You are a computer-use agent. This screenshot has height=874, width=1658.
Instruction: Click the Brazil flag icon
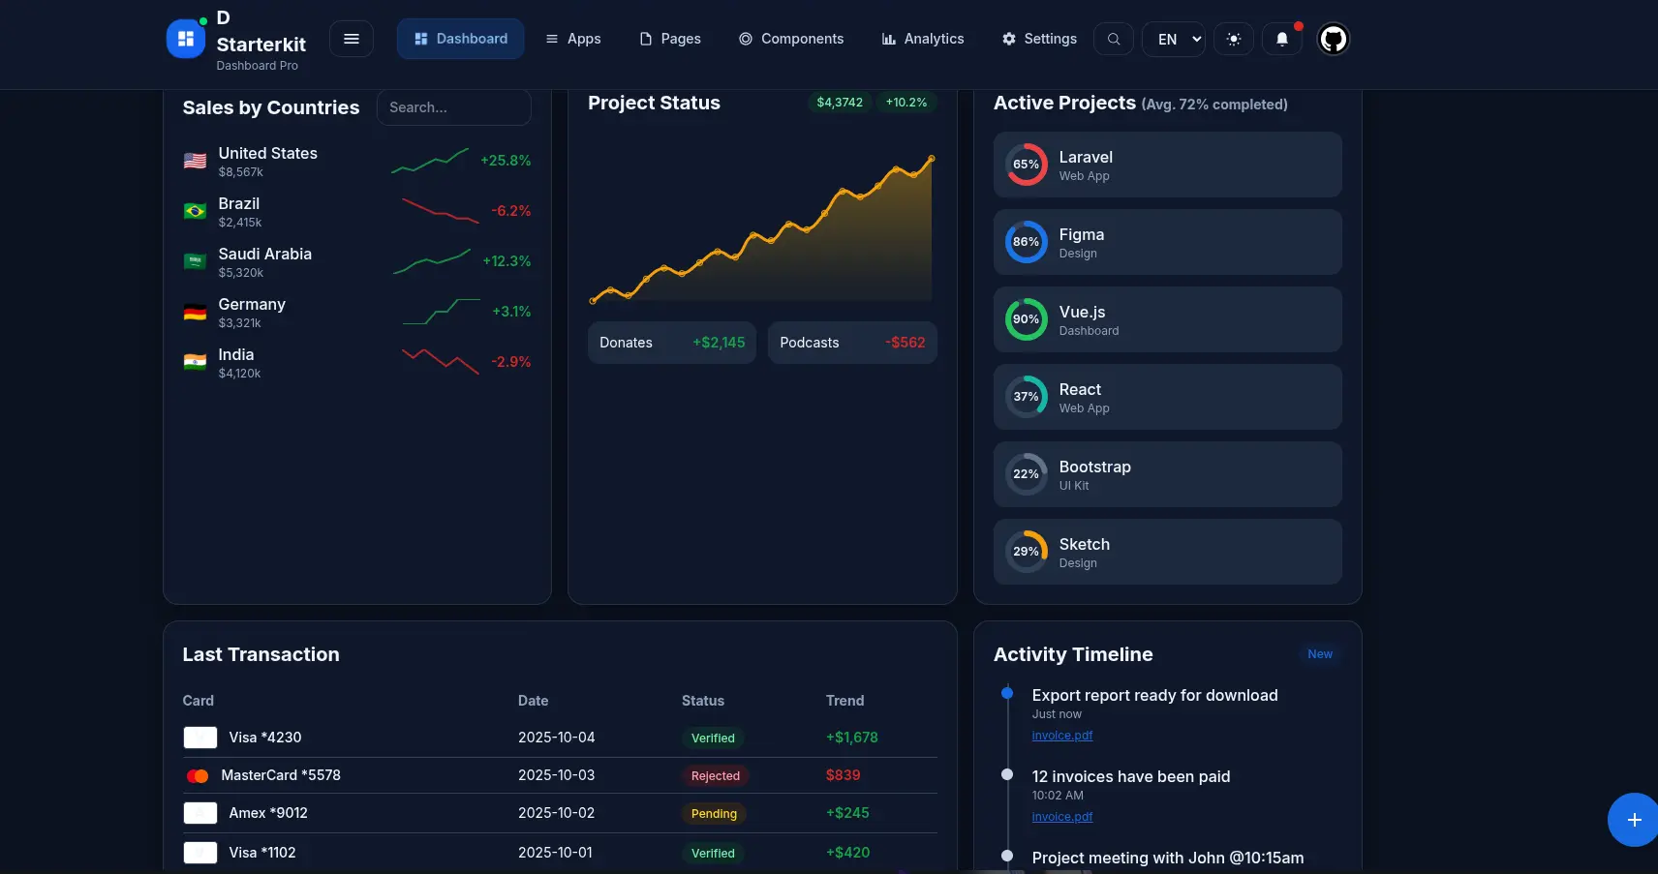(195, 212)
